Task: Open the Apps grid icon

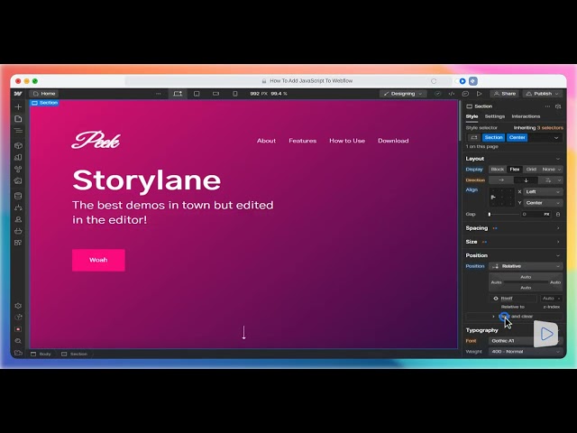Action: [x=18, y=243]
